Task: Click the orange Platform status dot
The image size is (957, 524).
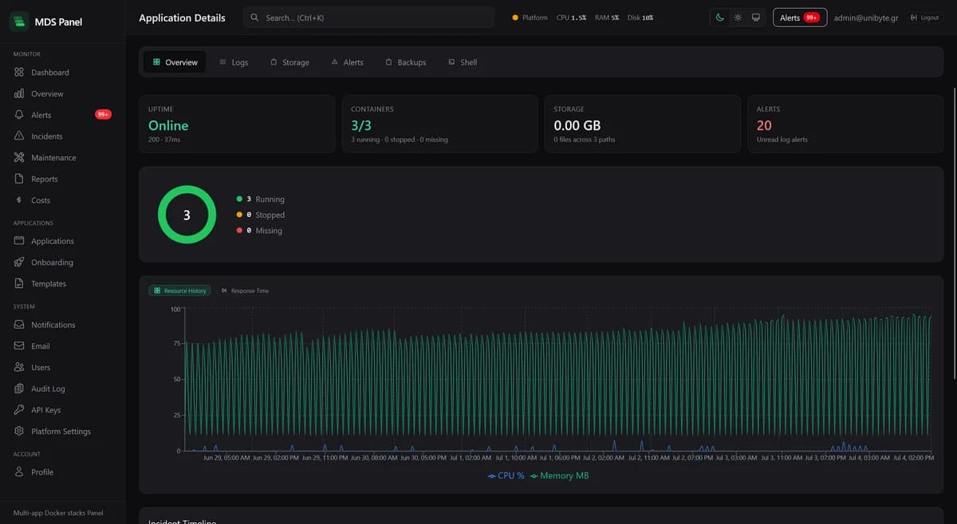Action: 515,18
